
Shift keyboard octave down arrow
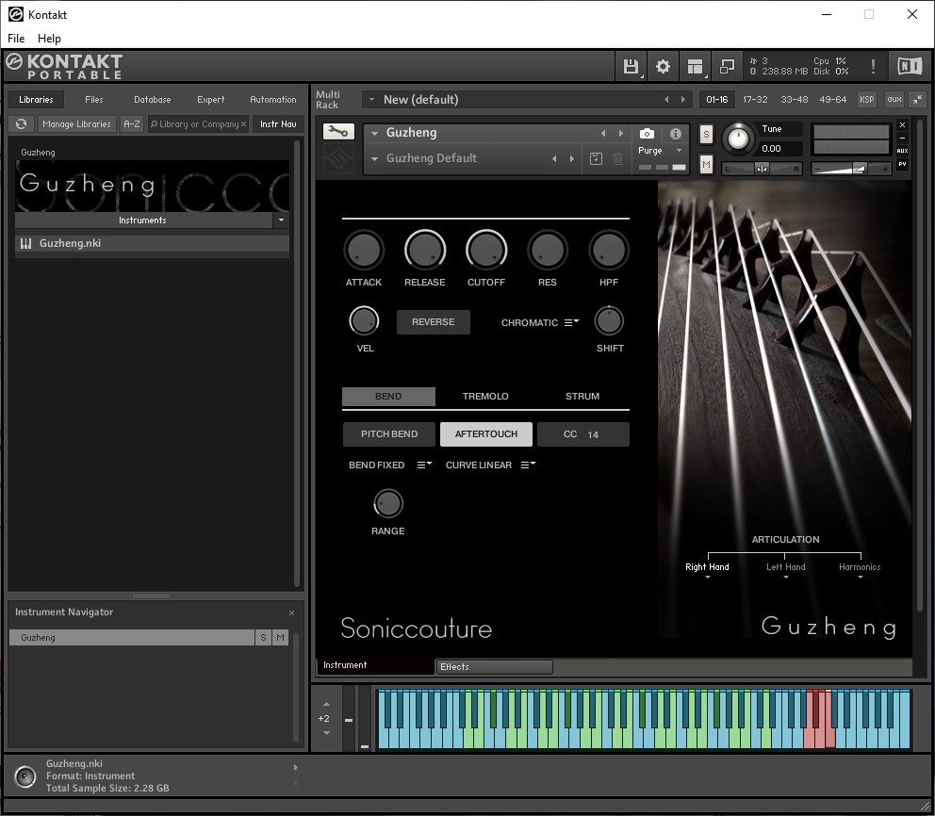[x=326, y=733]
